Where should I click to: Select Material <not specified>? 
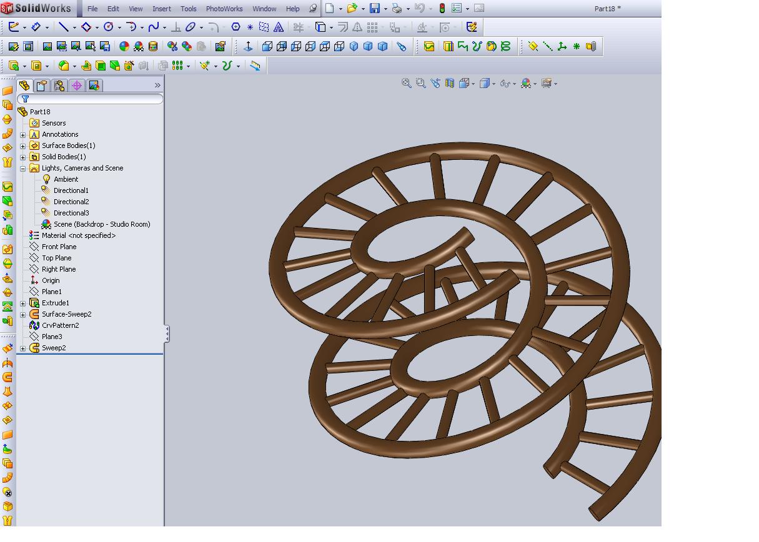click(79, 235)
